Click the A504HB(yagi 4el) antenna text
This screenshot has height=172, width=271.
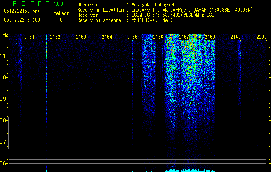click(152, 20)
